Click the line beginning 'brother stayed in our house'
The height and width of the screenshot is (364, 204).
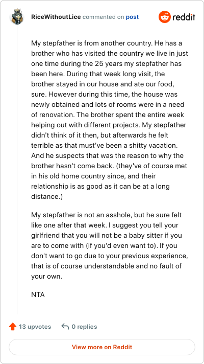click(x=102, y=84)
